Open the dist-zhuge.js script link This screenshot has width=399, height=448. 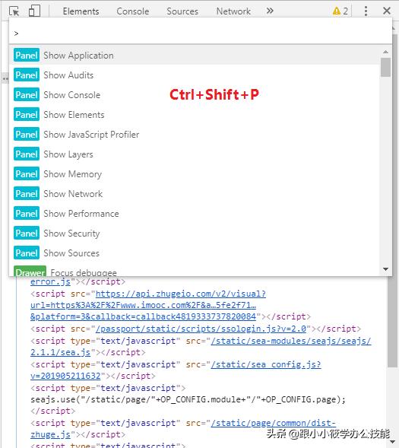tap(183, 428)
